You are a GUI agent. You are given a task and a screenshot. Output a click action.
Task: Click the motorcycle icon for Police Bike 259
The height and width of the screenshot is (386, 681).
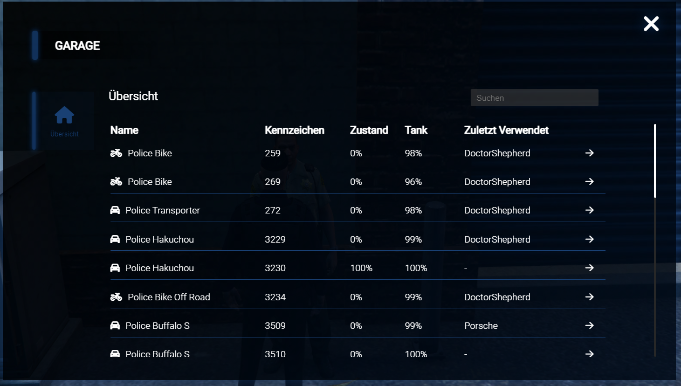[x=116, y=153]
